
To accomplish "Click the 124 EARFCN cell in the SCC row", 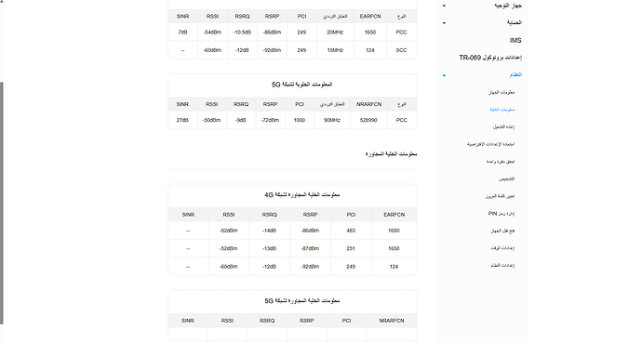I will 370,50.
